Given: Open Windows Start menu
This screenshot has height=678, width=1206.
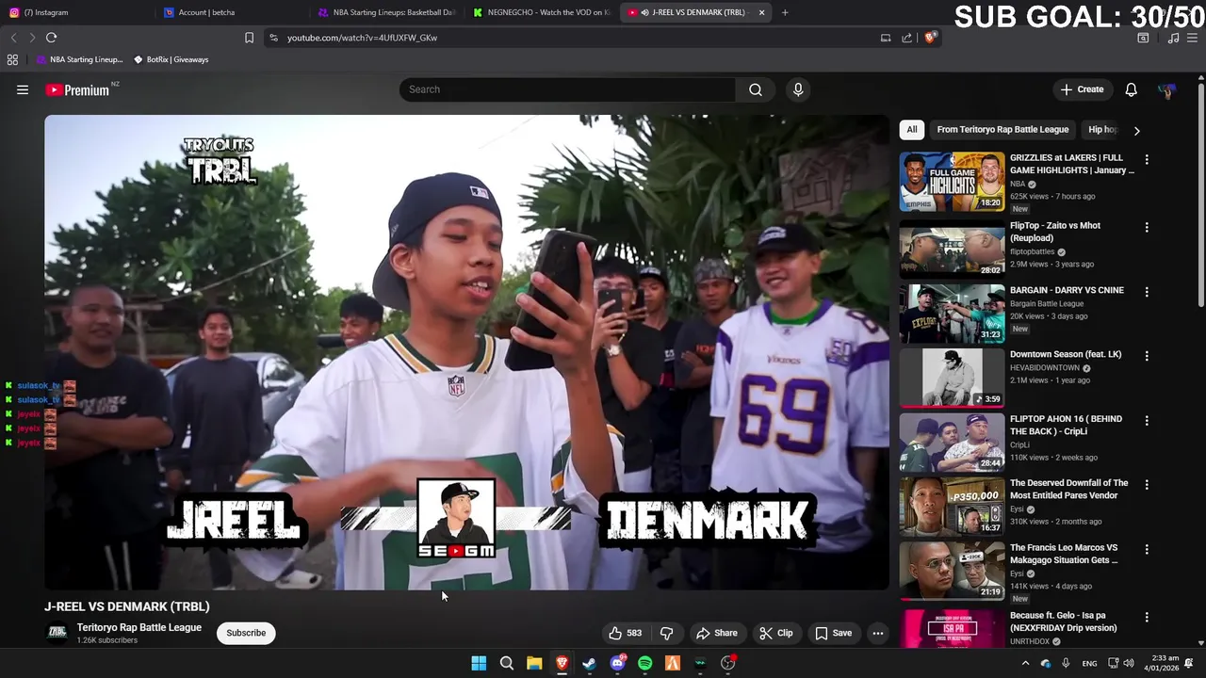Looking at the screenshot, I should pyautogui.click(x=479, y=663).
